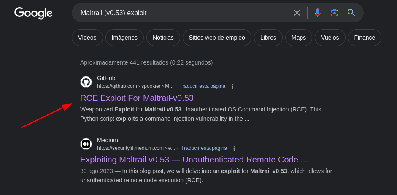
Task: Click GitHub result snippet starting 'Weaponized Exploit'
Action: [x=200, y=114]
